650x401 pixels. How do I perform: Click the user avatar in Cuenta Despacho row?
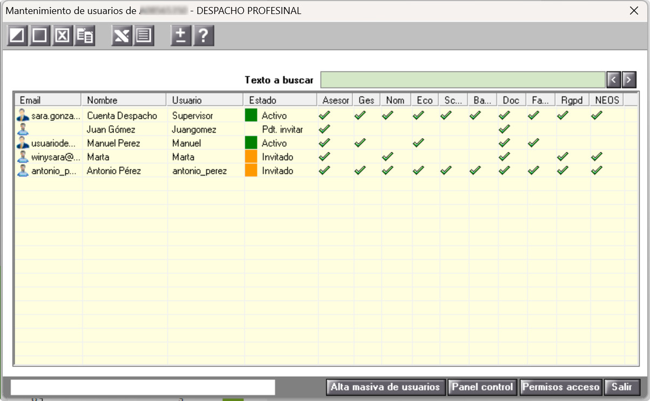23,115
